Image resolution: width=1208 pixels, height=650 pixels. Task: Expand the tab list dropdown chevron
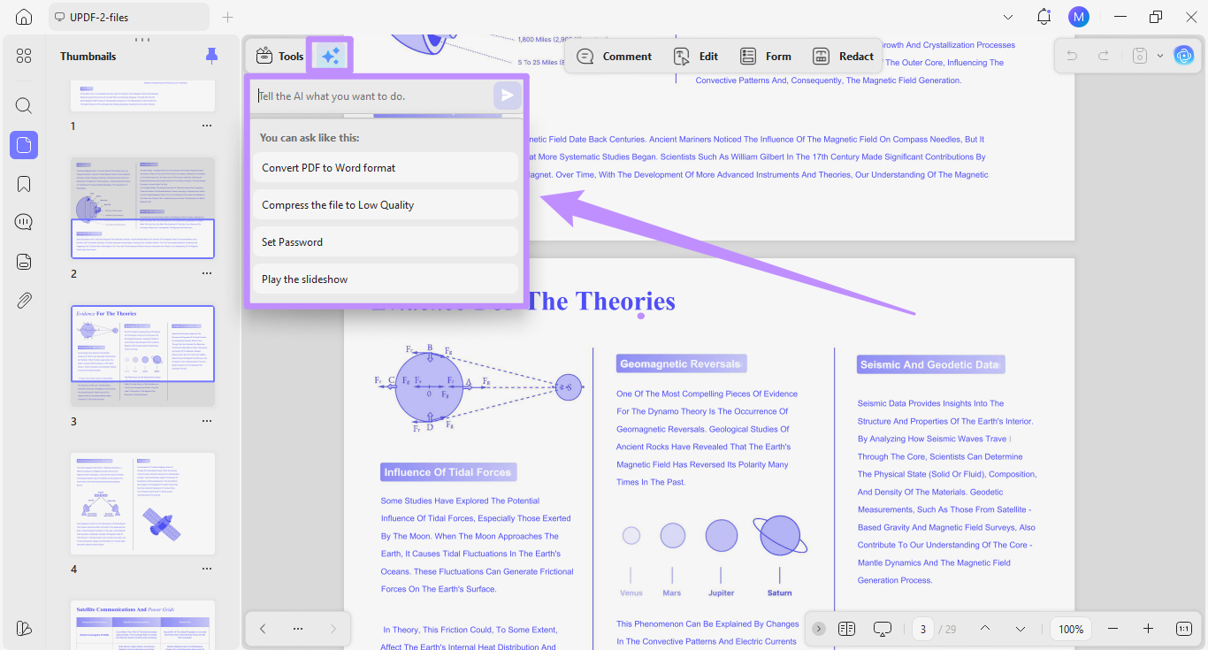[1008, 17]
